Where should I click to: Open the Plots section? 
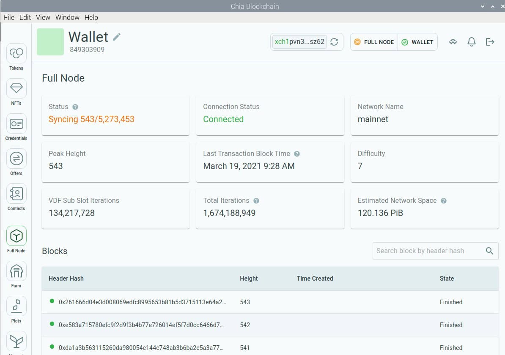(x=16, y=306)
